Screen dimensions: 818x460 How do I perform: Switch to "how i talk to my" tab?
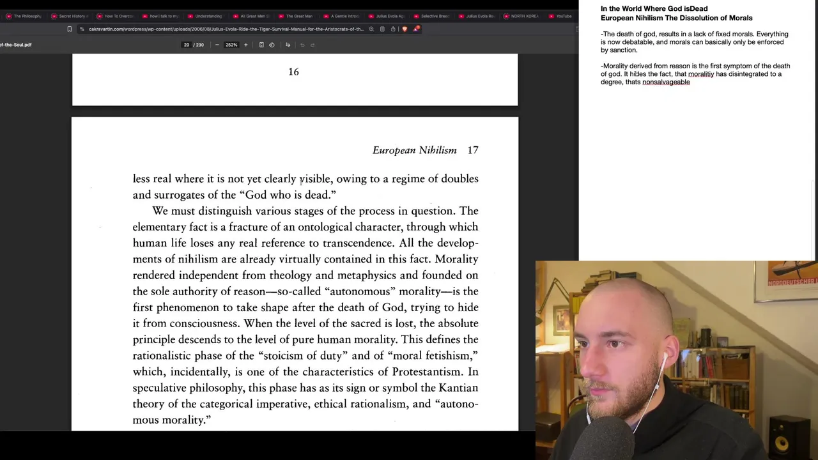(160, 16)
